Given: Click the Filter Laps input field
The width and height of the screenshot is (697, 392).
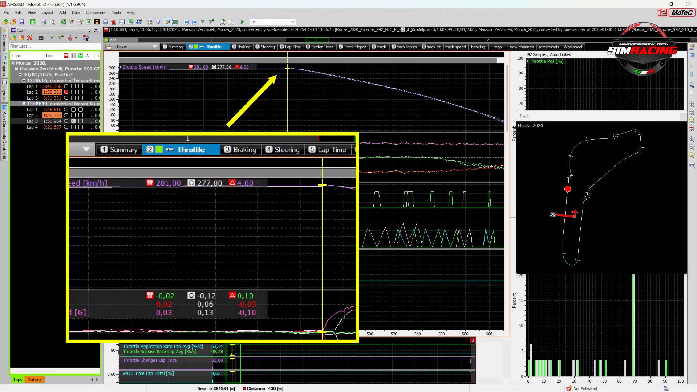Looking at the screenshot, I should (x=54, y=46).
